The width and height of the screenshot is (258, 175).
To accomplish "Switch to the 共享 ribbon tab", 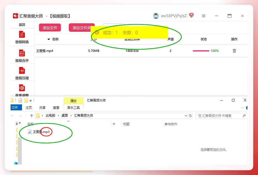I will [x=42, y=108].
